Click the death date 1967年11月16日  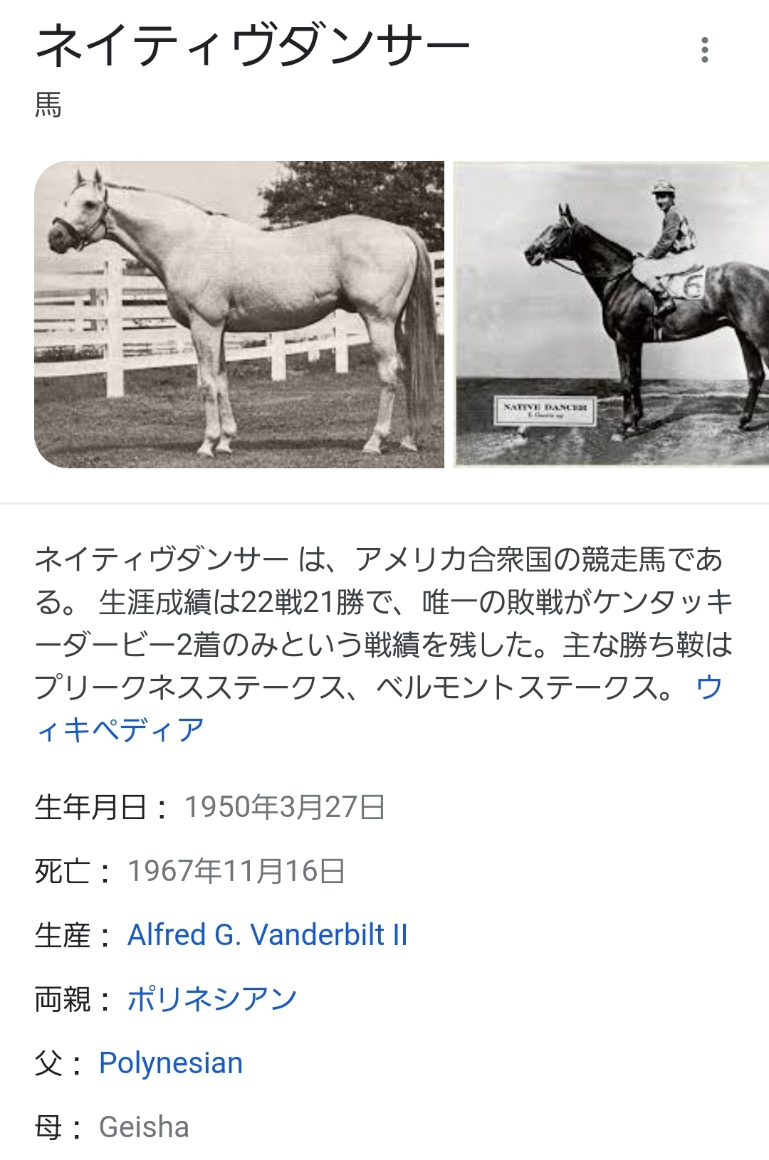[236, 871]
